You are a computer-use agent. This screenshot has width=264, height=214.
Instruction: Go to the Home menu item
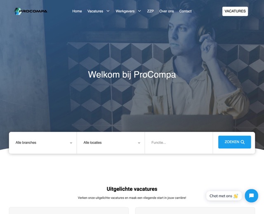(x=77, y=11)
